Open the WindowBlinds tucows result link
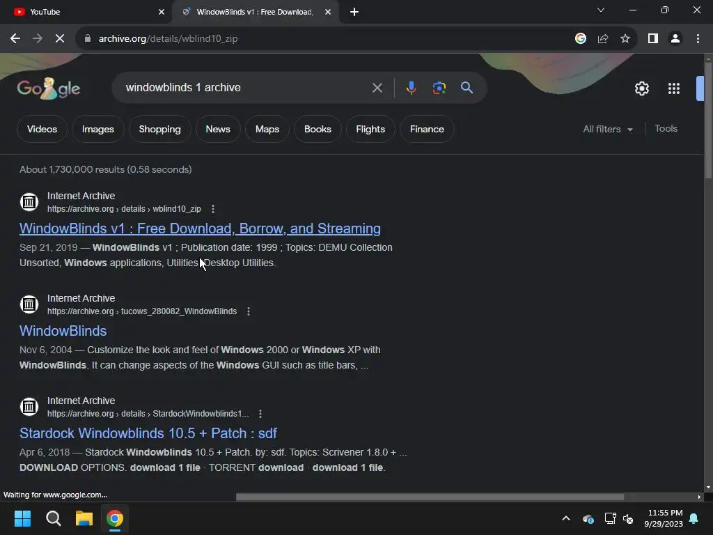This screenshot has width=713, height=535. coord(63,331)
